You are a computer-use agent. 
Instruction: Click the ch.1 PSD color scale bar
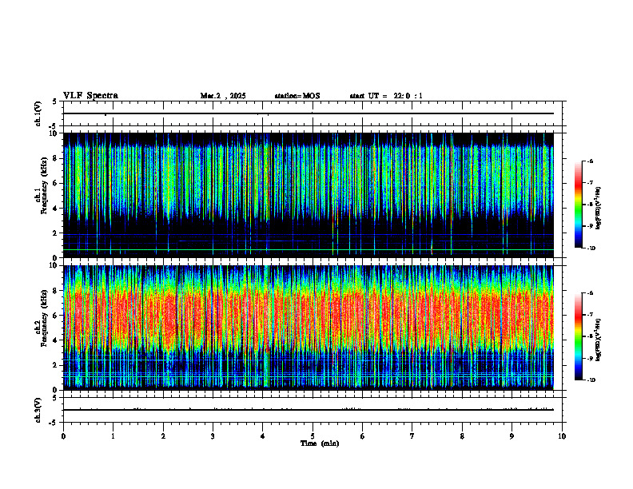click(x=578, y=205)
